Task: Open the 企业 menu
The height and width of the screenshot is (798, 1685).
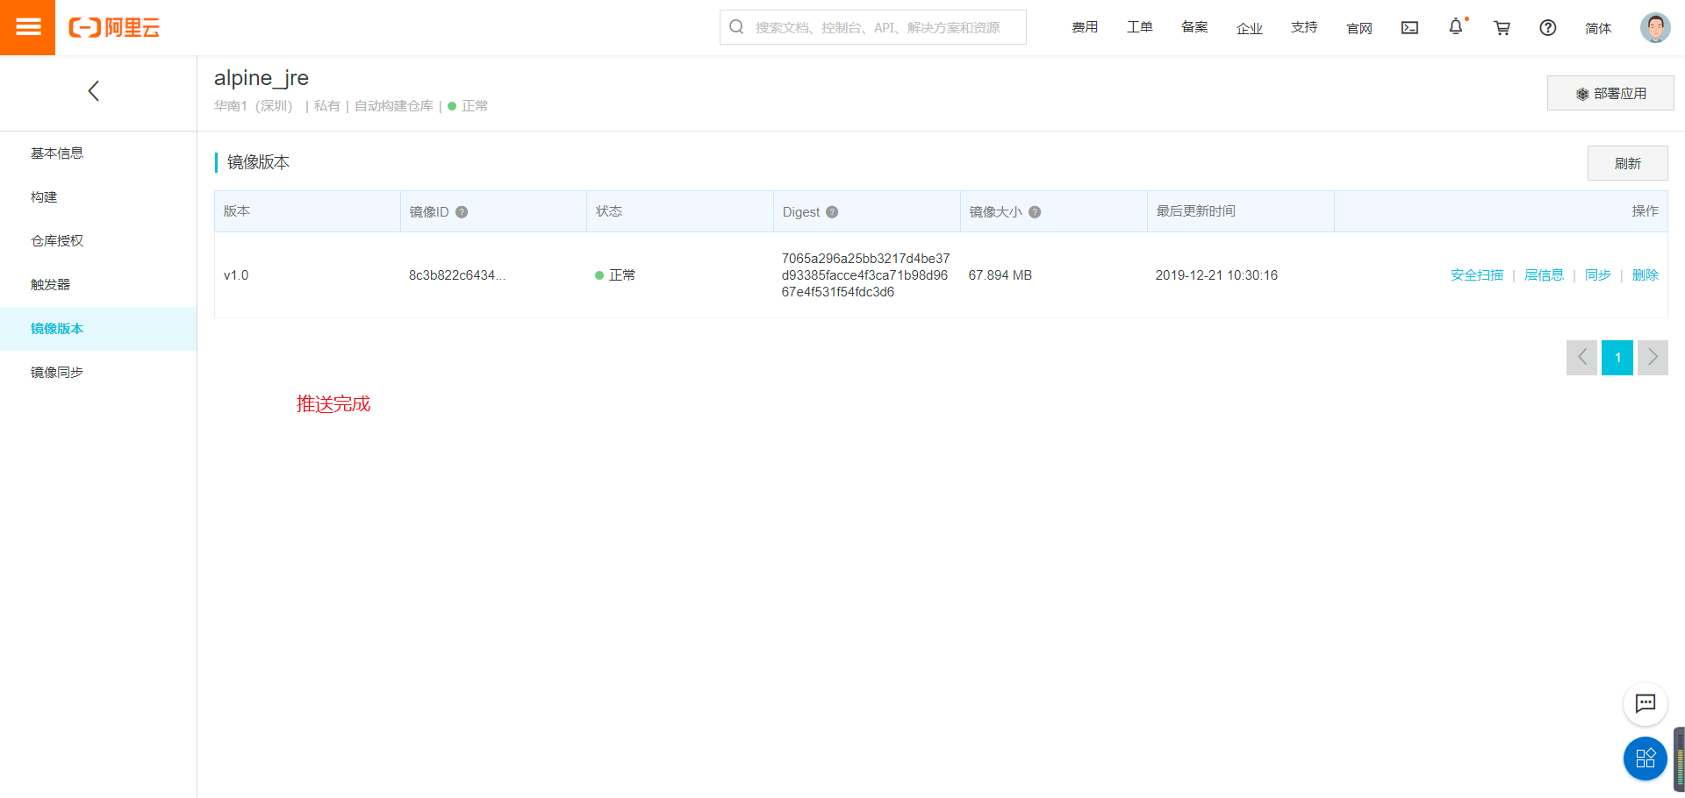Action: [1250, 28]
